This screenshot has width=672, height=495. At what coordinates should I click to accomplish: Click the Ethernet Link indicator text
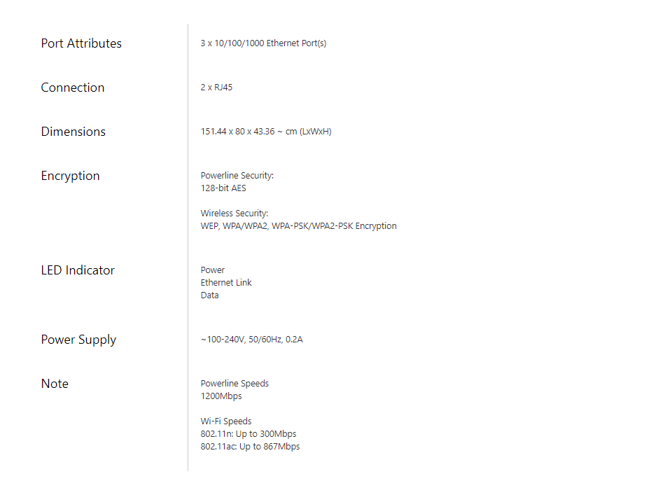tap(226, 283)
